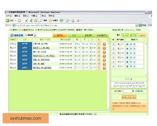Open the 美国 VS 阿尔及利亚 match link
Viewport: 157px width, 126px height.
[x=41, y=60]
